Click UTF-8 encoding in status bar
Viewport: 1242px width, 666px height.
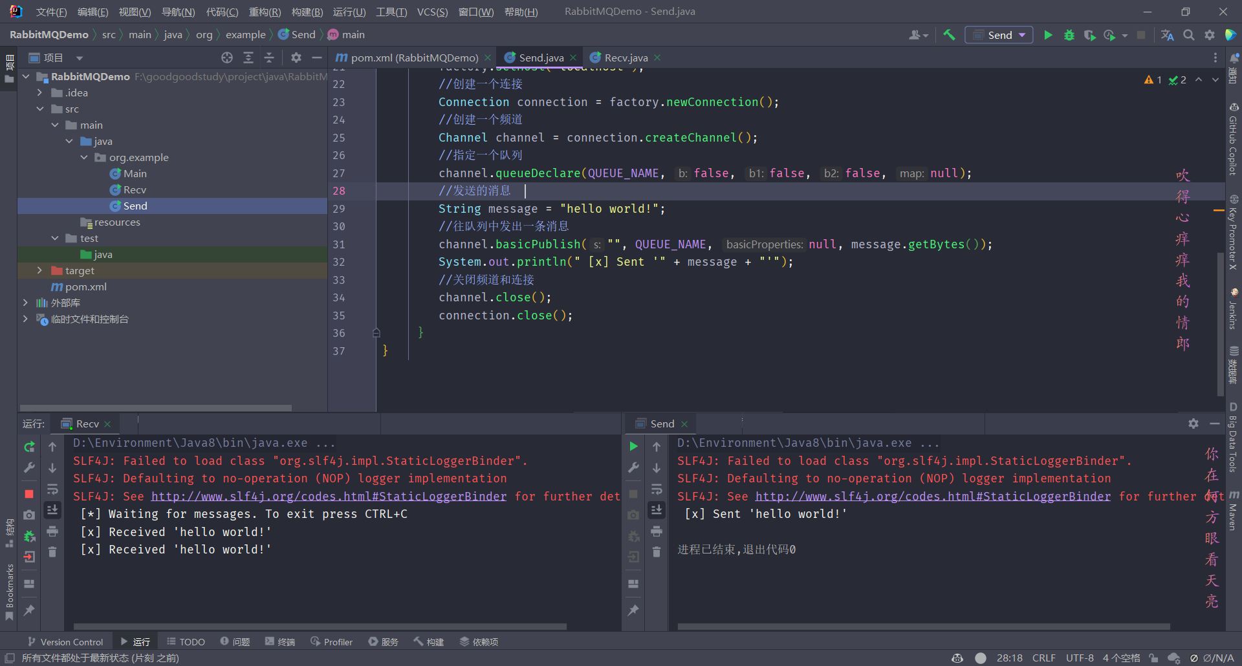tap(1080, 658)
